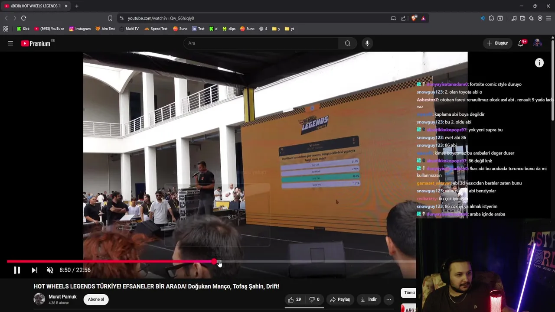Subscribe with the Abone ol button
The width and height of the screenshot is (555, 312).
(96, 299)
